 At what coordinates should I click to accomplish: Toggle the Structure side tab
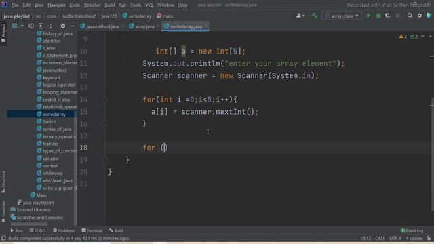coord(3,182)
